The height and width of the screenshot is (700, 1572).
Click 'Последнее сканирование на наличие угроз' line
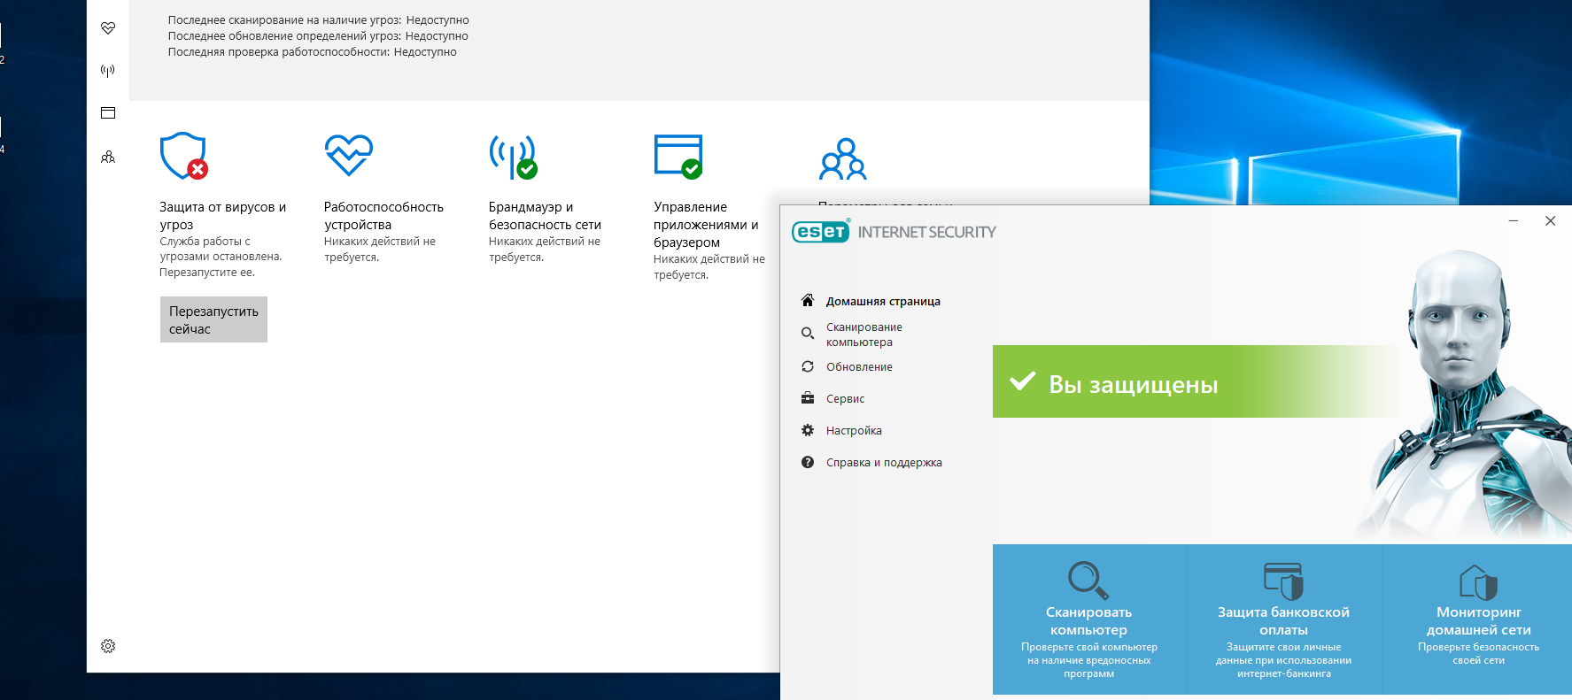pyautogui.click(x=319, y=19)
